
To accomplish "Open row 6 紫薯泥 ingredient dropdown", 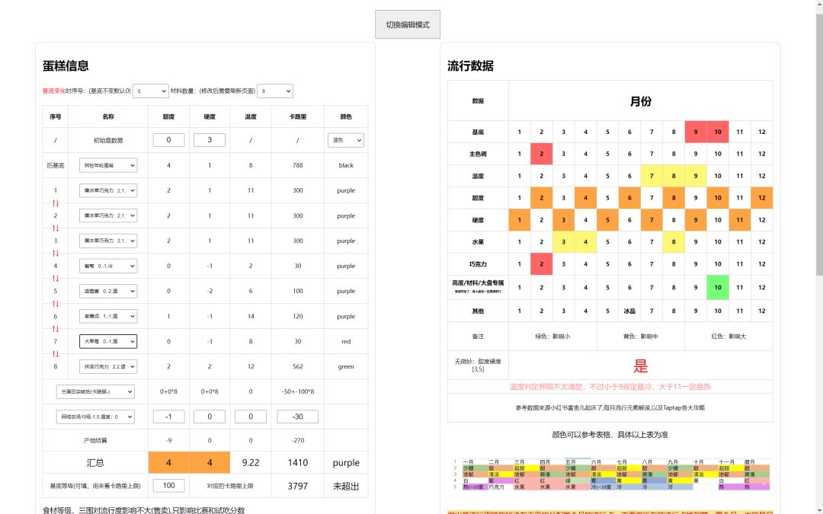I will [108, 316].
